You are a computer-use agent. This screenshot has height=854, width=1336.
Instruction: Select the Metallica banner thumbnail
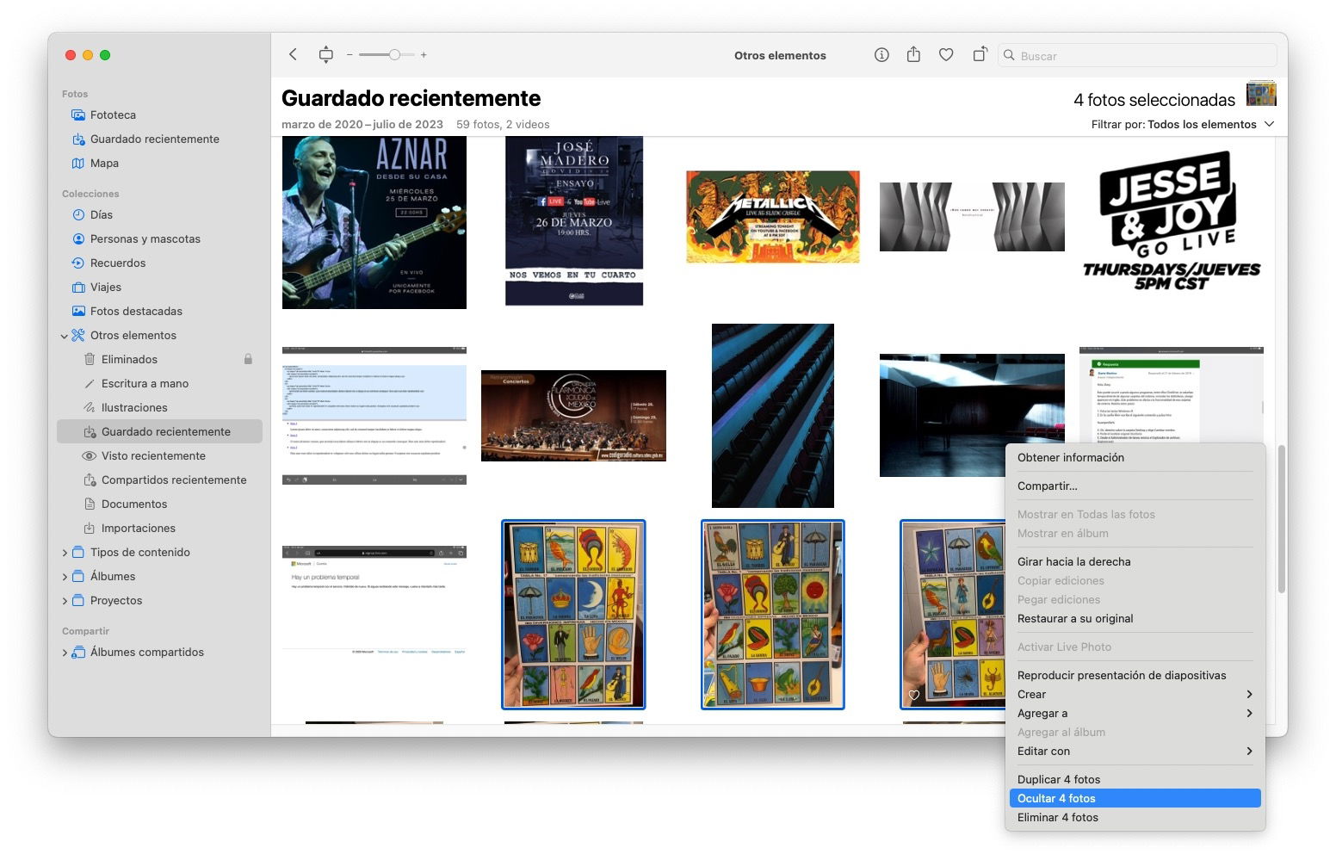pos(773,216)
